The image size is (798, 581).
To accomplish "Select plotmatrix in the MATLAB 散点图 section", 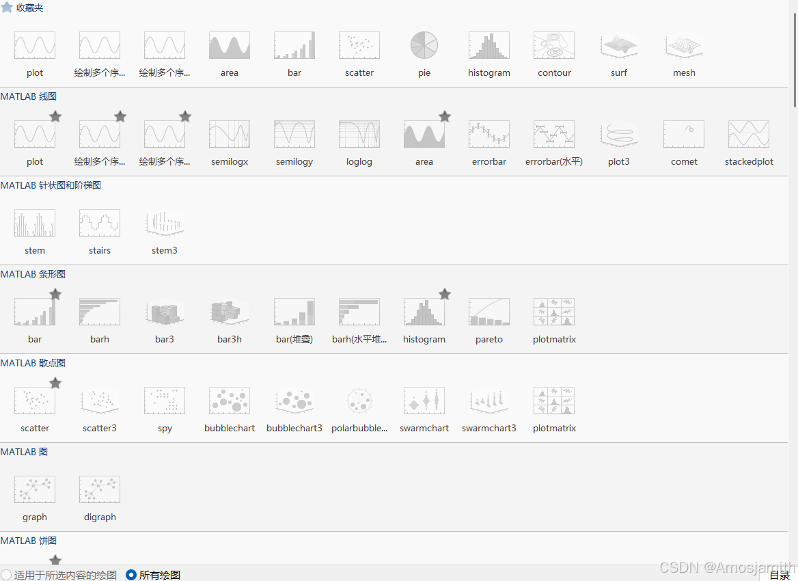I will pos(554,401).
